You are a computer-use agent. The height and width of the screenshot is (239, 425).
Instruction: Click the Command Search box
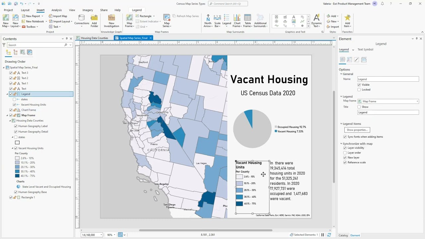(228, 4)
